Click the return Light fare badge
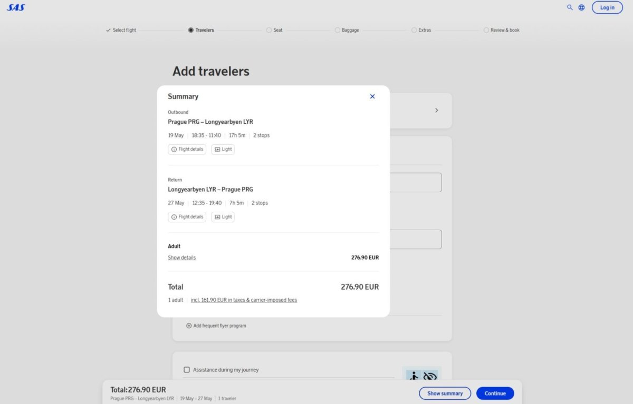 click(223, 216)
